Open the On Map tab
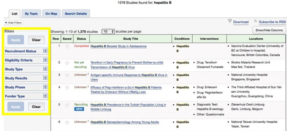Image resolution: width=287 pixels, height=131 pixels. click(x=51, y=14)
